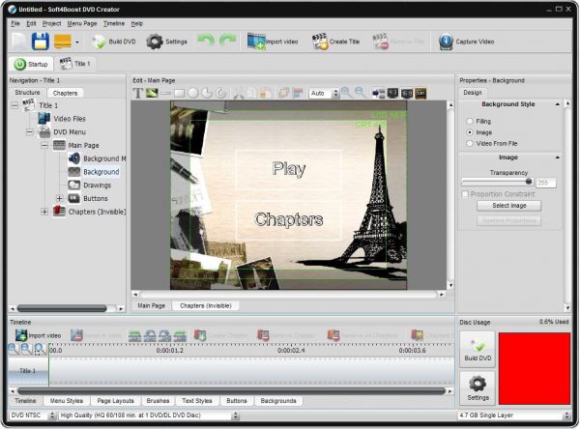Click the Create Title clapperboard icon
This screenshot has height=429, width=580.
335,42
